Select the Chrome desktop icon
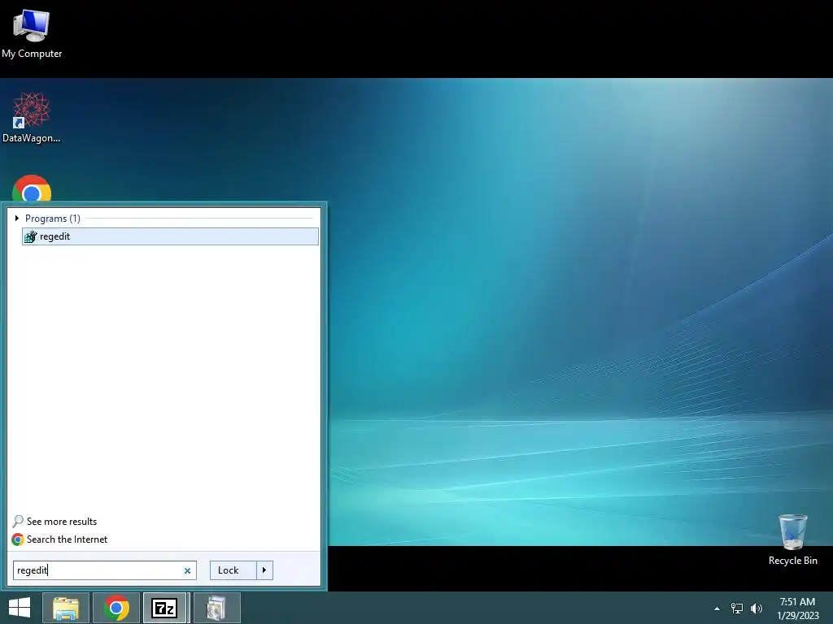The image size is (833, 624). [32, 188]
